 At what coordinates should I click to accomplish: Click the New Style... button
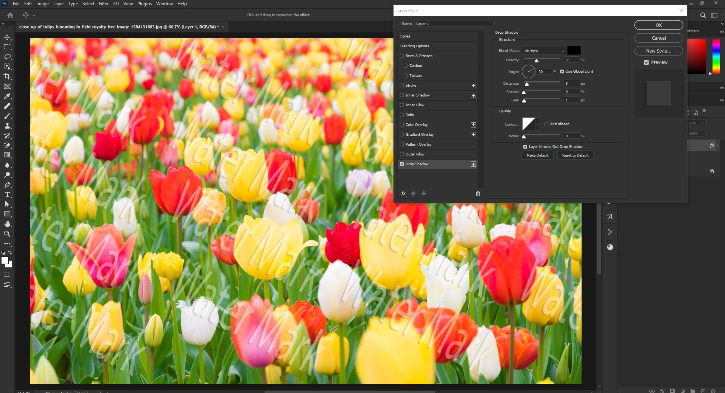pyautogui.click(x=659, y=51)
